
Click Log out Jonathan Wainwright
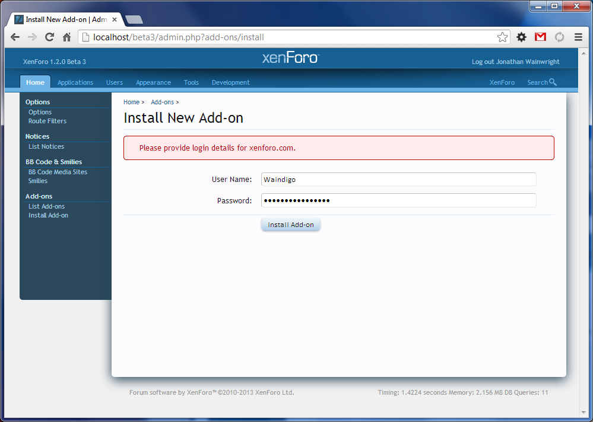pyautogui.click(x=515, y=62)
